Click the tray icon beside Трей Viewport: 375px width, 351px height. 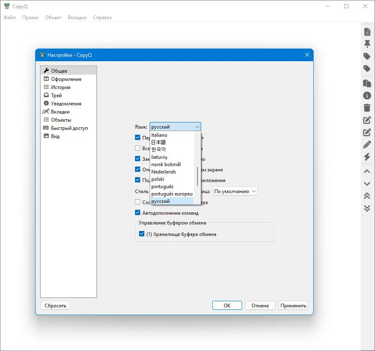coord(46,95)
